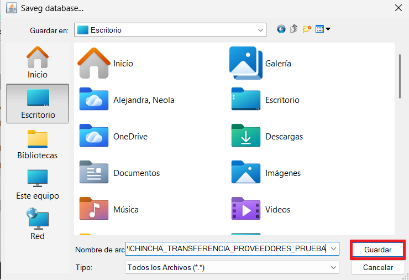Select the Imágenes folder icon
409x280 pixels.
pyautogui.click(x=246, y=173)
